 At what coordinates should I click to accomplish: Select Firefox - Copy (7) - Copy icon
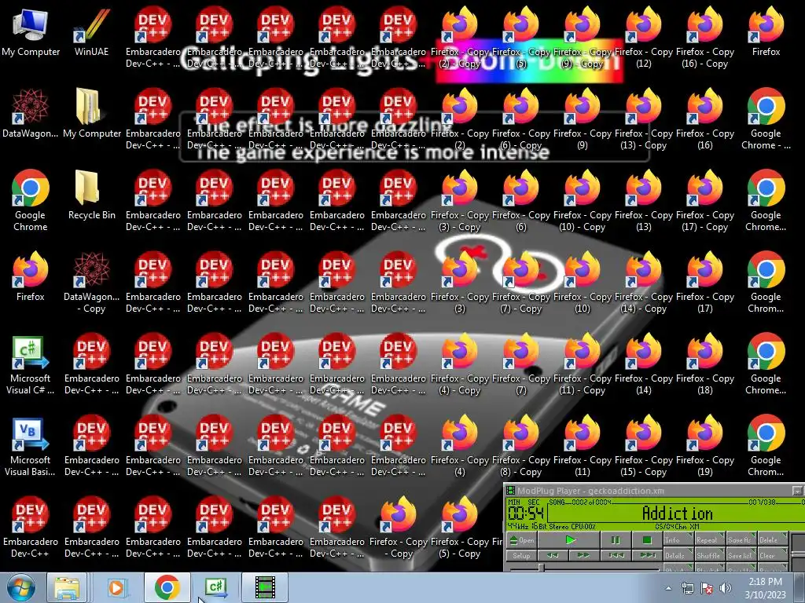pyautogui.click(x=520, y=283)
